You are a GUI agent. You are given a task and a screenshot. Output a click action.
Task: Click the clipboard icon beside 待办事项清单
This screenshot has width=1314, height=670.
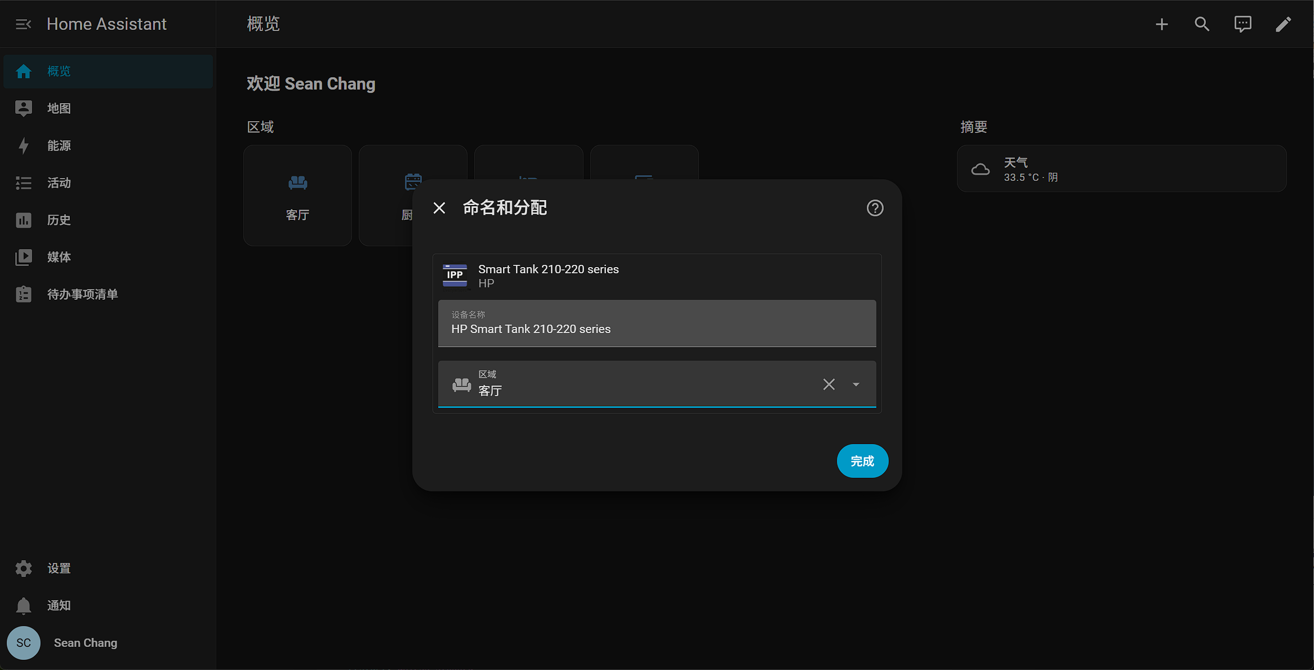pos(24,294)
